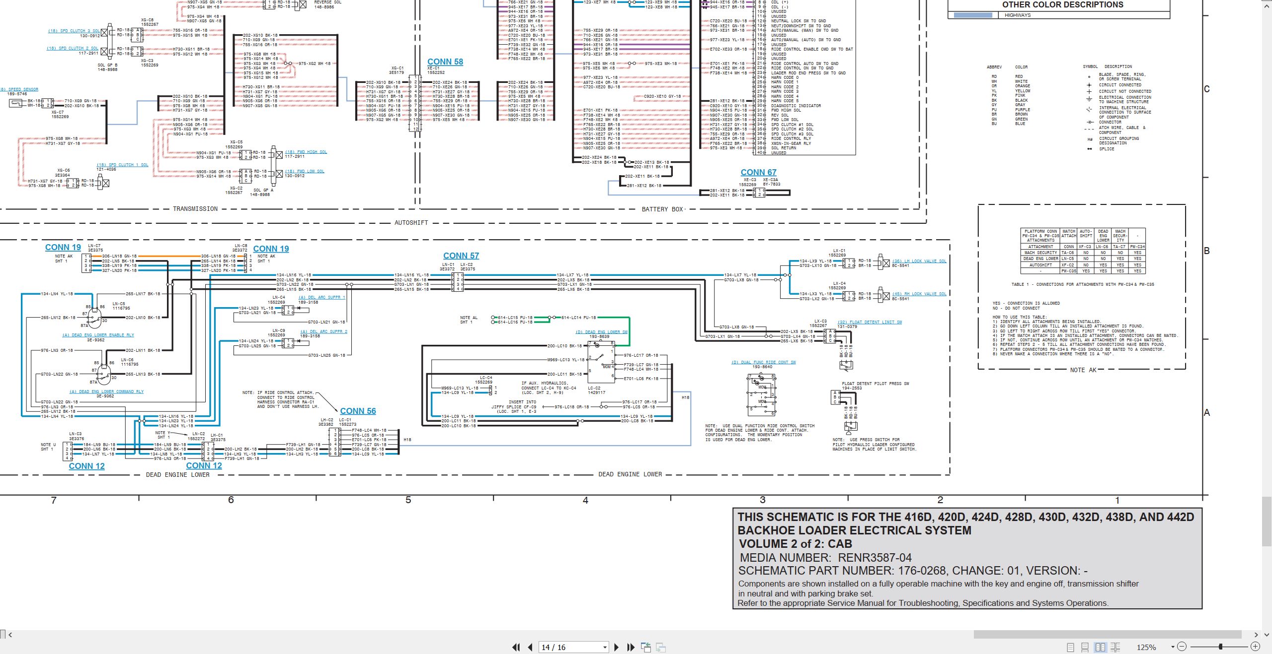
Task: Follow the (18) SPD CLUTCH 3 SOL link
Action: [x=75, y=31]
